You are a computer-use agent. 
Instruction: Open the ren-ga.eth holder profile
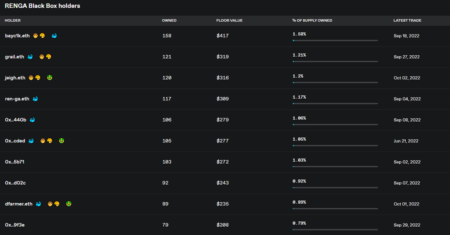coord(17,99)
